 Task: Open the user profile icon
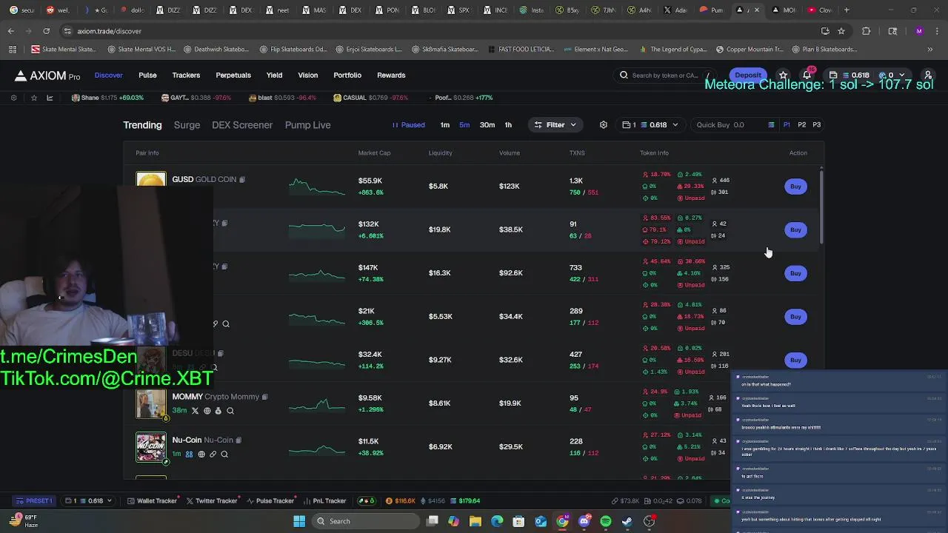click(928, 75)
